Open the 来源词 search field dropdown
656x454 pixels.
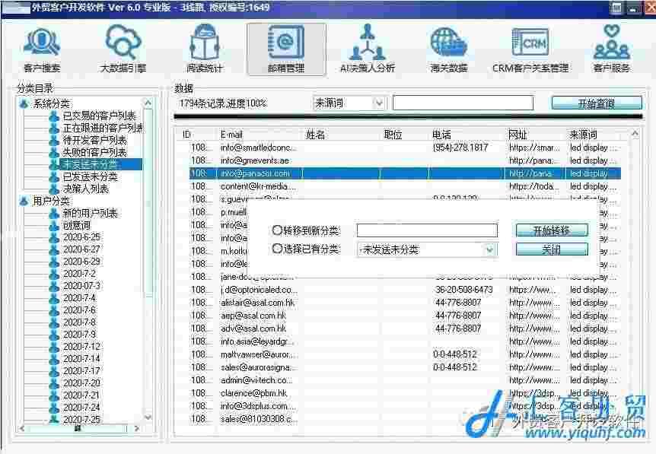pos(378,103)
